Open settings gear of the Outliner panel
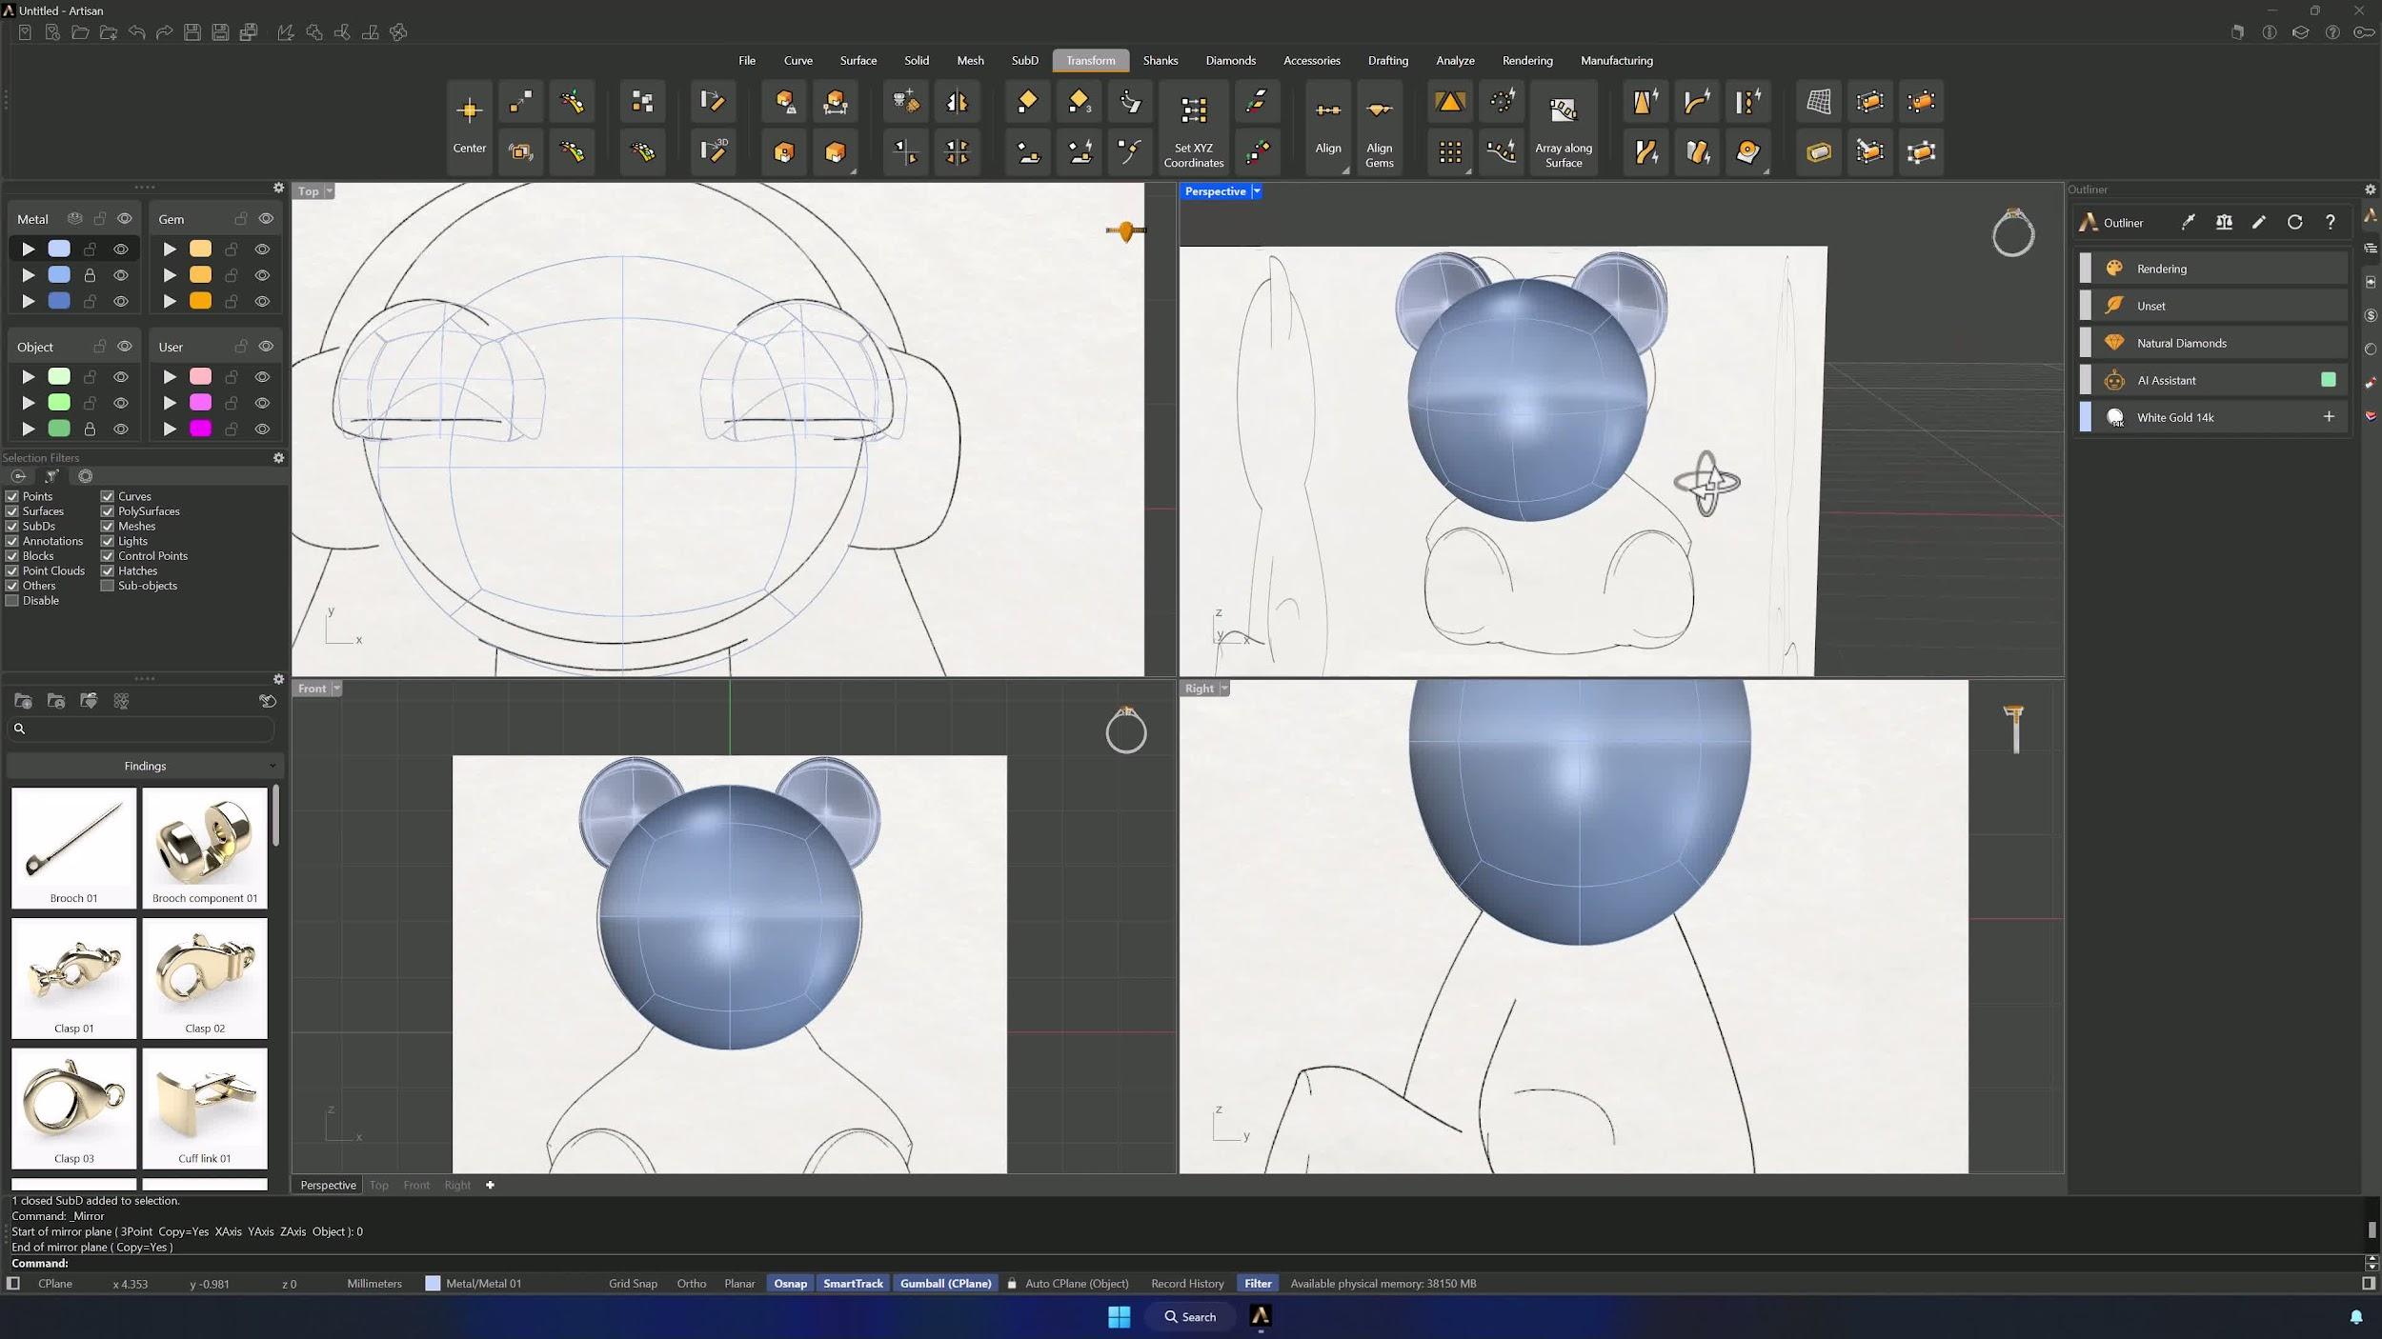Screen dimensions: 2382x1339 tap(2370, 190)
